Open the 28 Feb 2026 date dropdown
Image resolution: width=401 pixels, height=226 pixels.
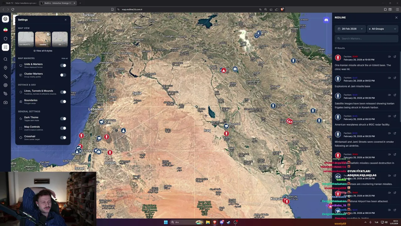pyautogui.click(x=350, y=29)
